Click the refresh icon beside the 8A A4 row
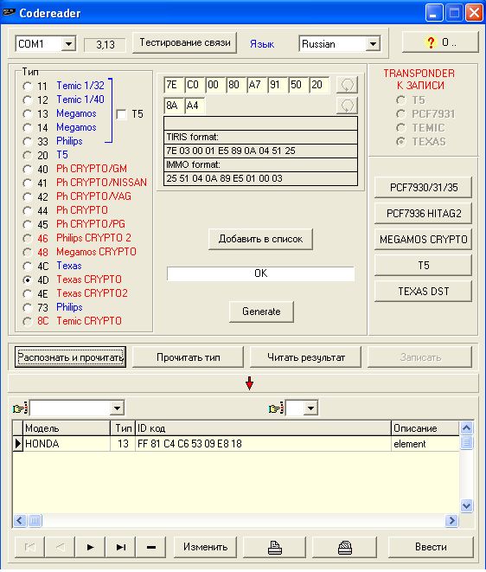The width and height of the screenshot is (486, 572). 347,106
